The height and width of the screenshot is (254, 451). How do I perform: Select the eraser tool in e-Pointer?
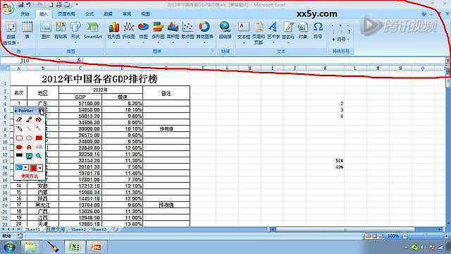(x=19, y=119)
